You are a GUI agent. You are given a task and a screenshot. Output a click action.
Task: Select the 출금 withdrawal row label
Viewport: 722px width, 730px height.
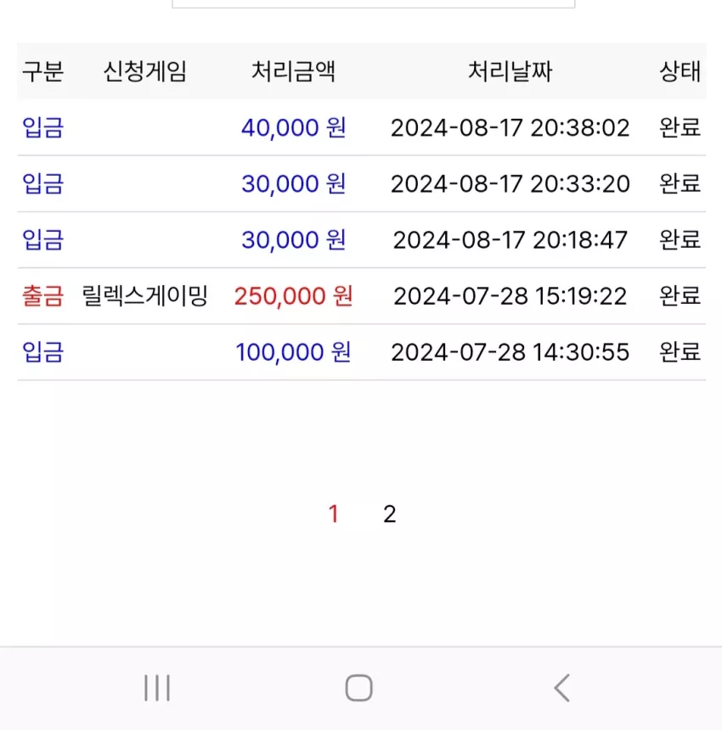tap(42, 296)
